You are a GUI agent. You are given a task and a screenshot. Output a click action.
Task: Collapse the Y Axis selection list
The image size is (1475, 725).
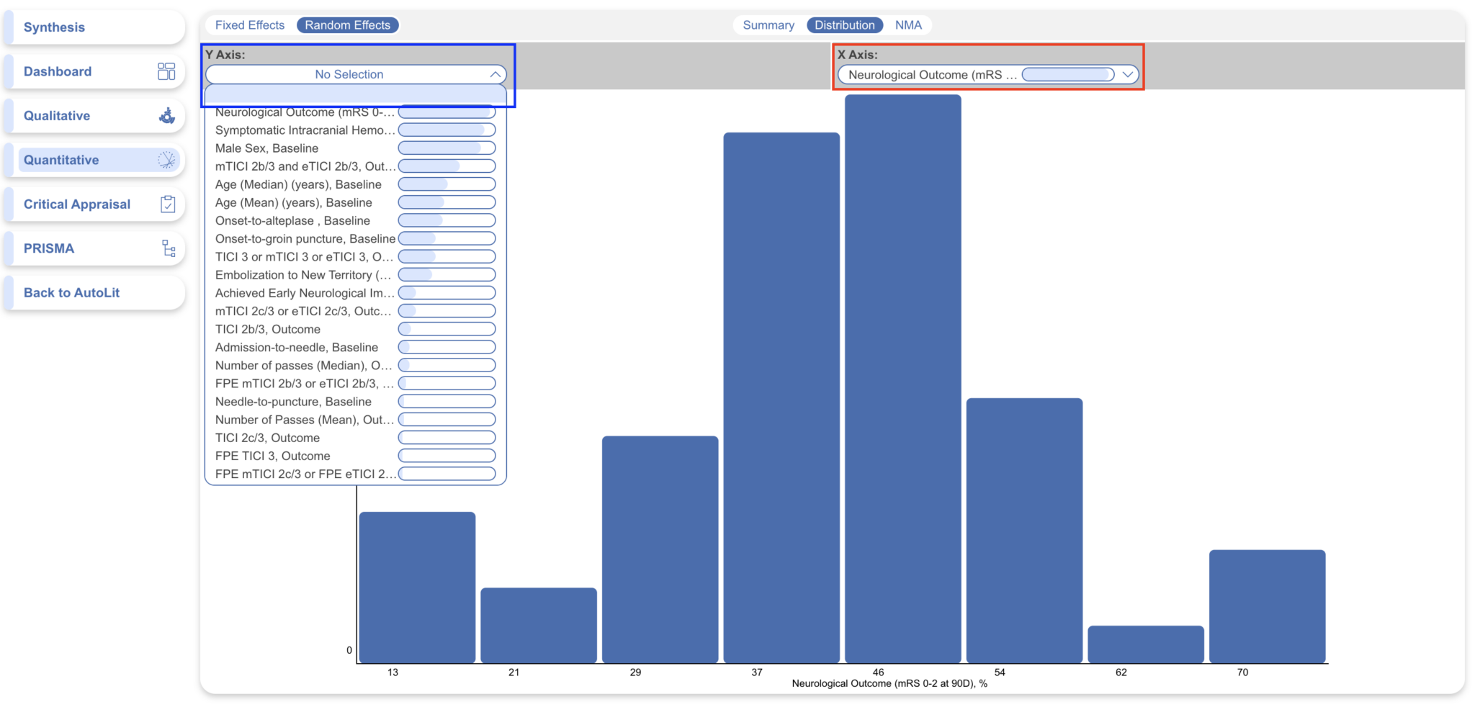click(x=494, y=73)
